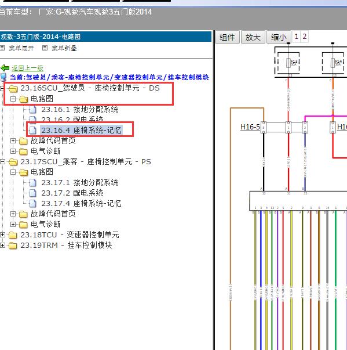The image size is (347, 350).
Task: Click the 返回上一级 link
Action: click(x=27, y=68)
